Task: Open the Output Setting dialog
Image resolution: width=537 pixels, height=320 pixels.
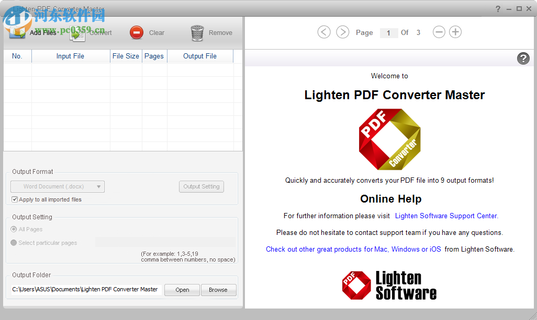Action: 201,186
